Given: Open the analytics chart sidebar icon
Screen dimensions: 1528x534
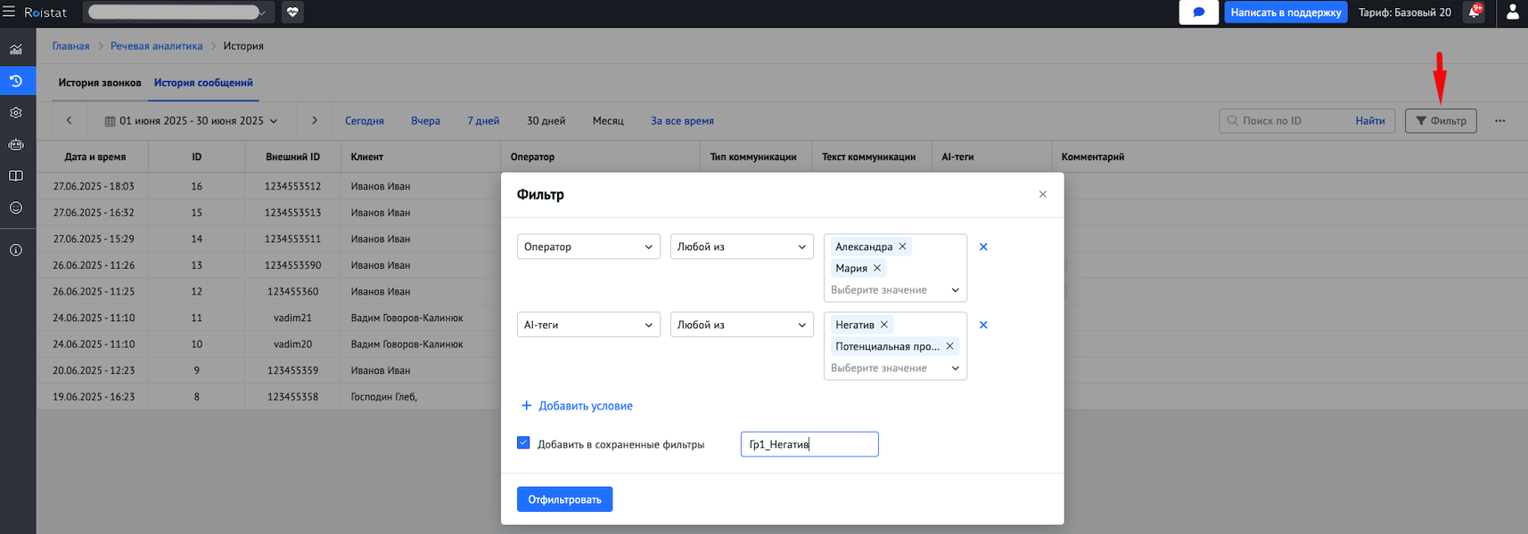Looking at the screenshot, I should pyautogui.click(x=16, y=49).
